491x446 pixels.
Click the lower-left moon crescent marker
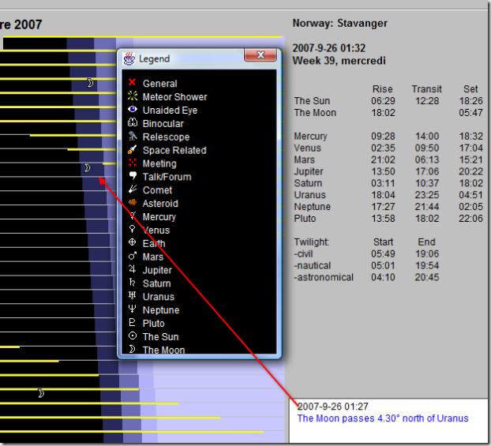point(41,392)
